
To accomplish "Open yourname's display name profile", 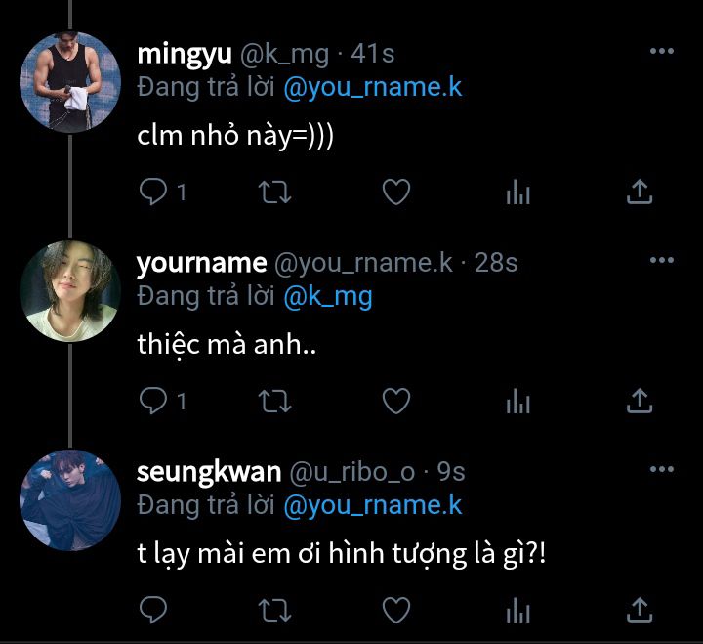I will click(201, 263).
